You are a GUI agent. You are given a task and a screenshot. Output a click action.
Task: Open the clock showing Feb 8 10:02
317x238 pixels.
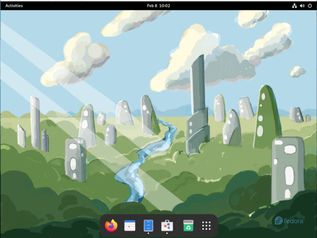coord(158,6)
